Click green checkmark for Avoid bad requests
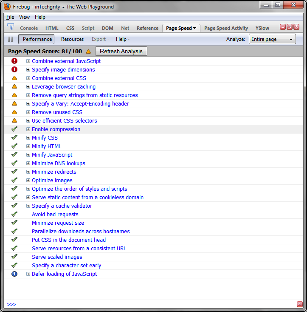 point(14,214)
